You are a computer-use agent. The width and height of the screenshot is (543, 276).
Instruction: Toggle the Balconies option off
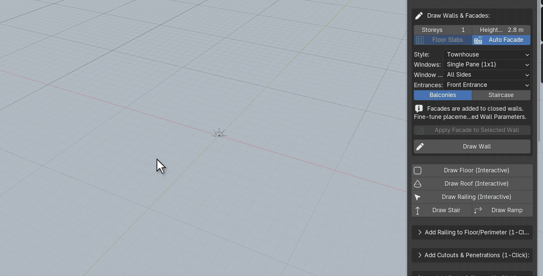(443, 95)
